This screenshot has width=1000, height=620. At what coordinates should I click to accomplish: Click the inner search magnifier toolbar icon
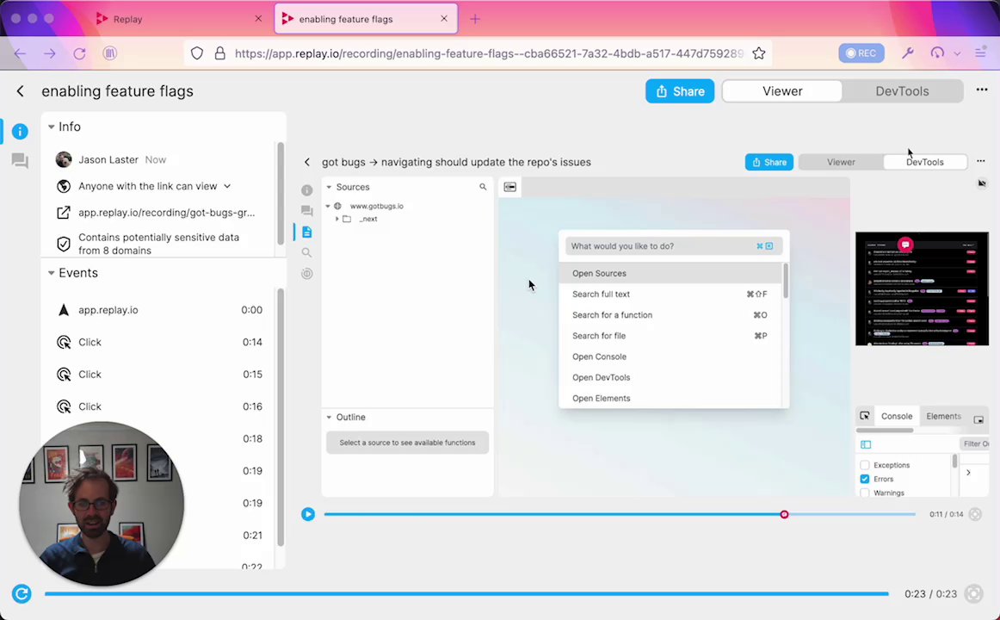pos(306,252)
